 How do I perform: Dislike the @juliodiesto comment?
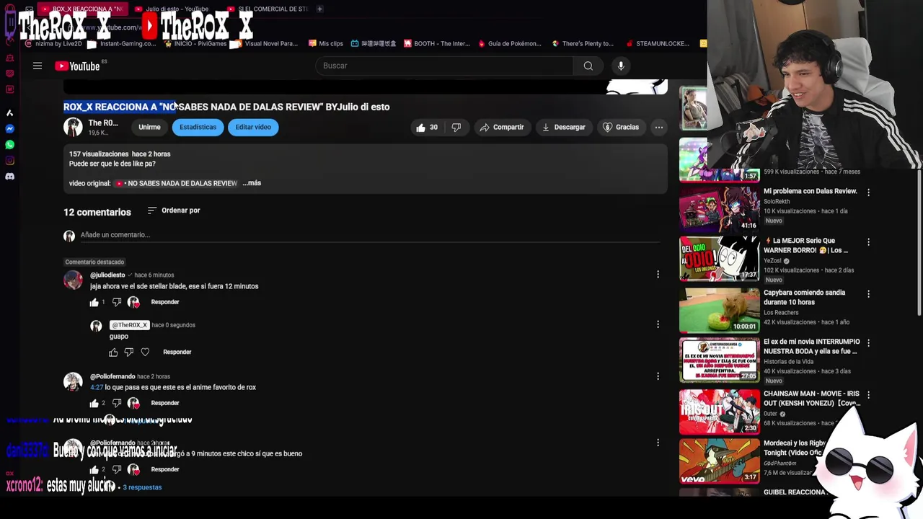point(117,302)
